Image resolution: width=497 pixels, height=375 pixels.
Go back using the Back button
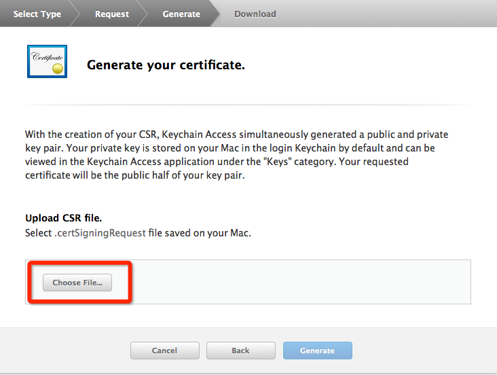click(x=240, y=351)
